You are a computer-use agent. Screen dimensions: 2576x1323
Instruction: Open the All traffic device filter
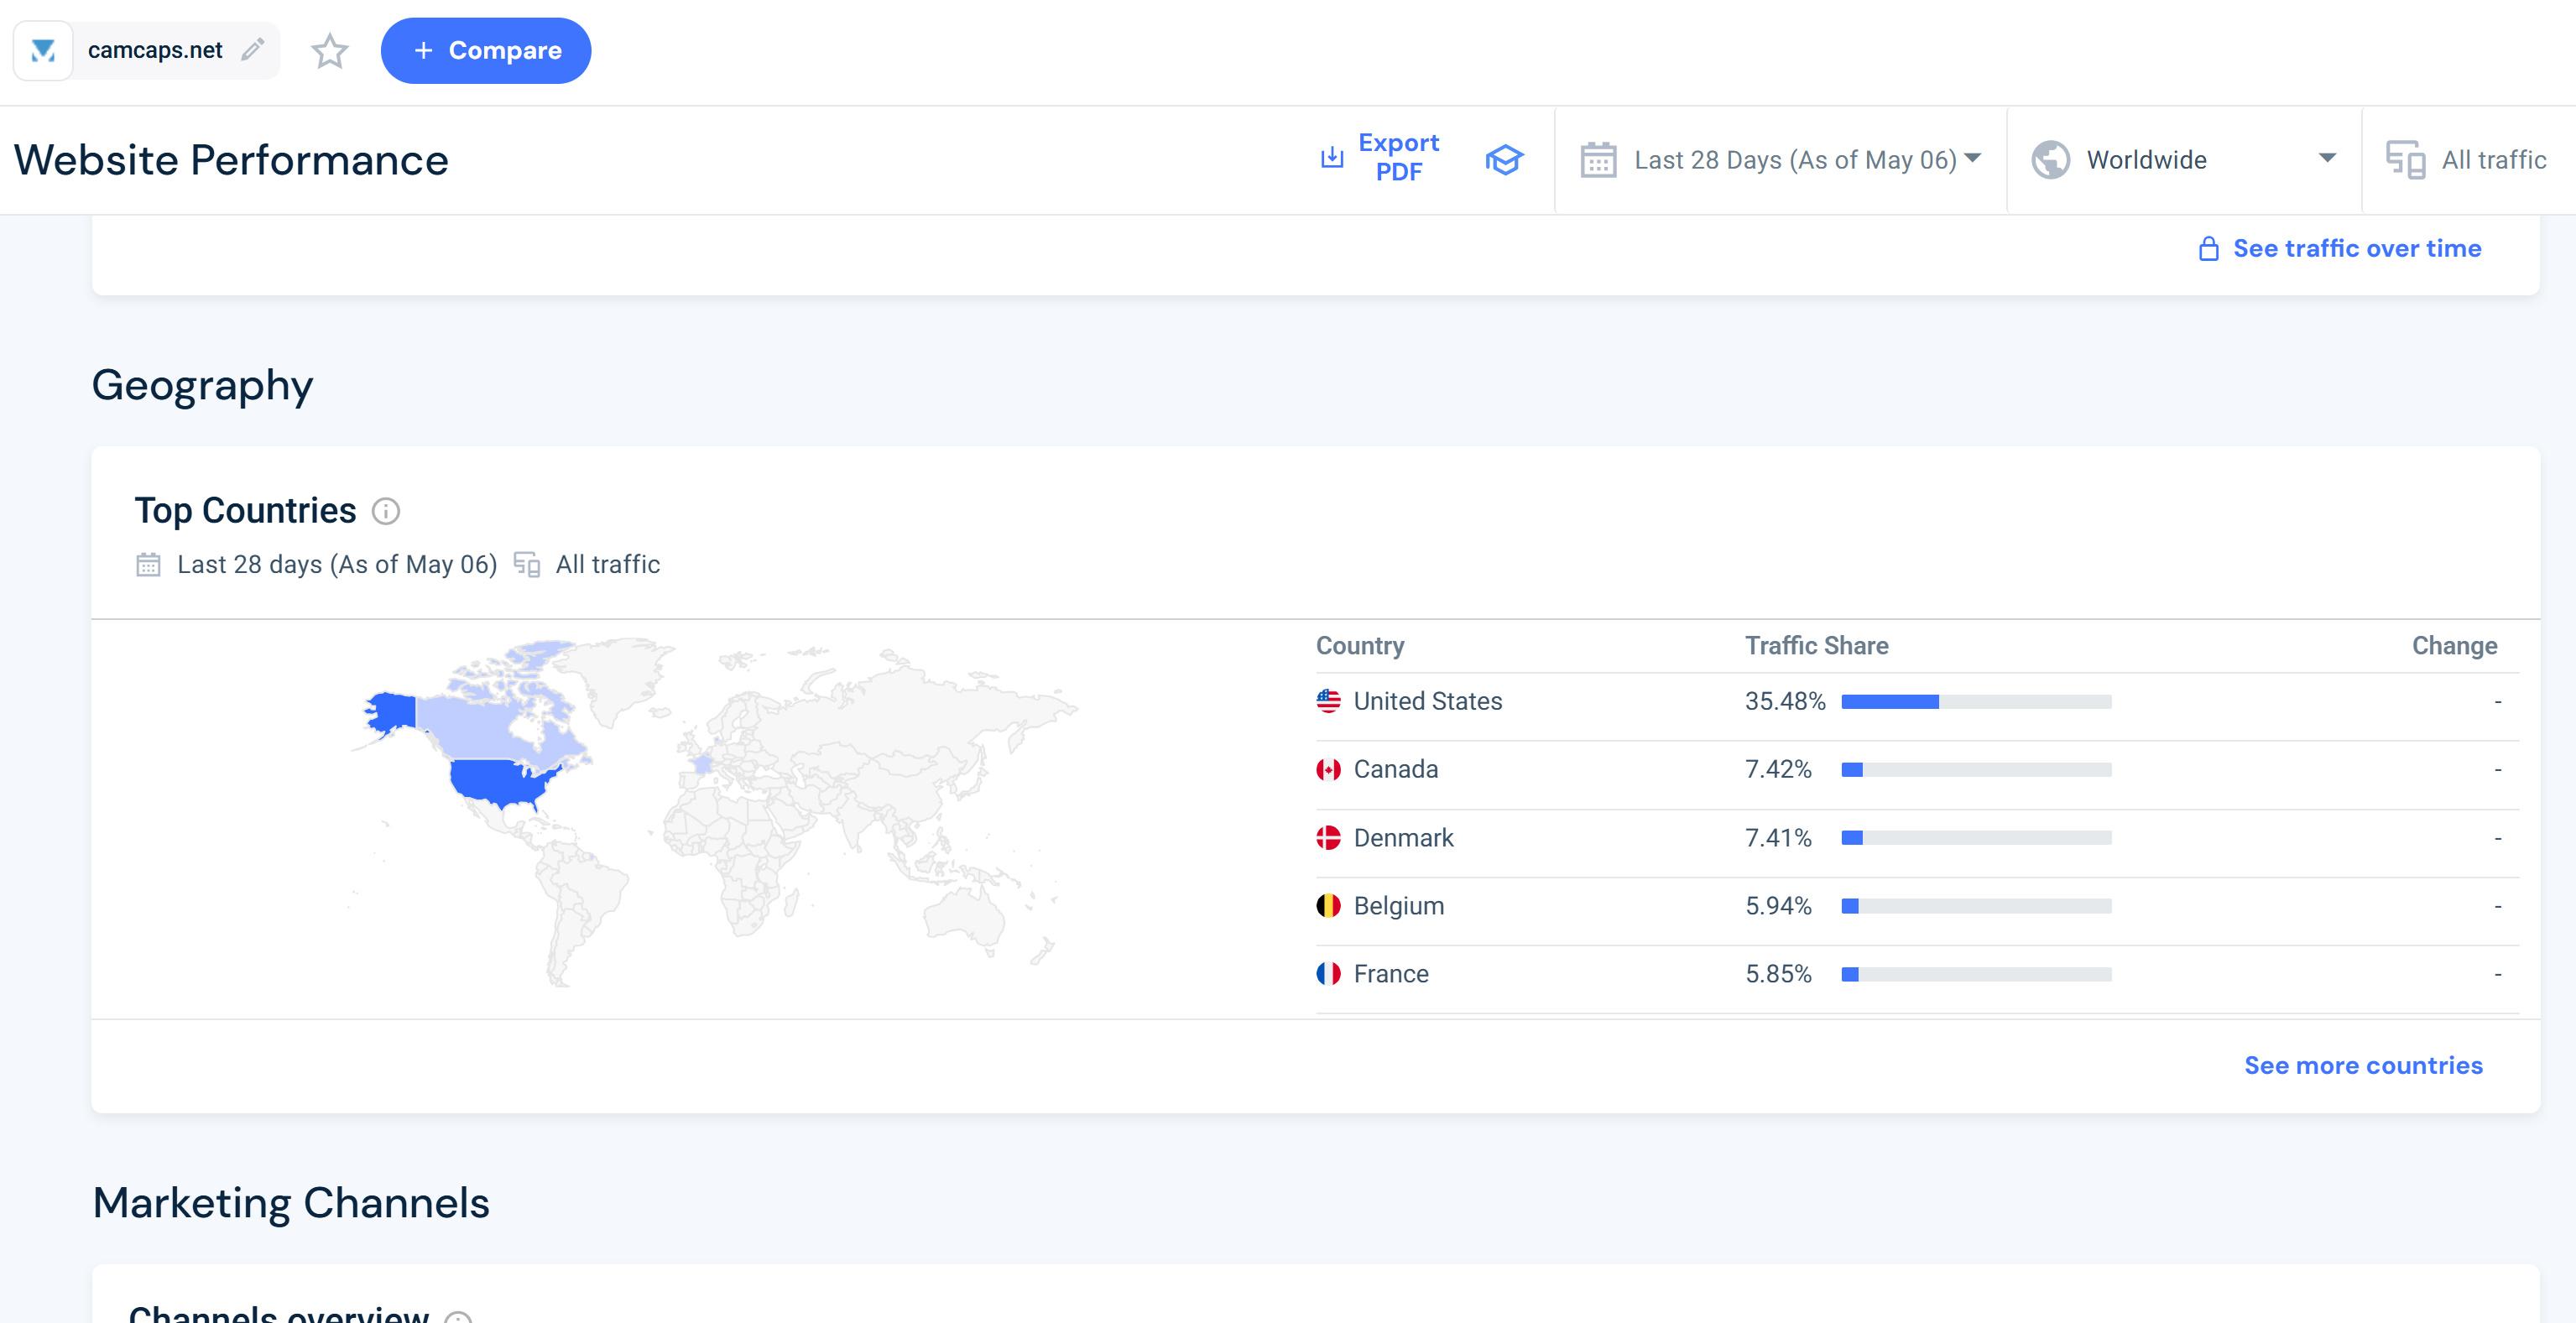[2493, 160]
